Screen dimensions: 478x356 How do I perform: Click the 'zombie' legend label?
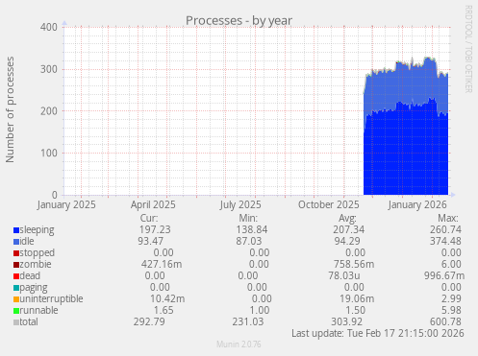point(36,264)
